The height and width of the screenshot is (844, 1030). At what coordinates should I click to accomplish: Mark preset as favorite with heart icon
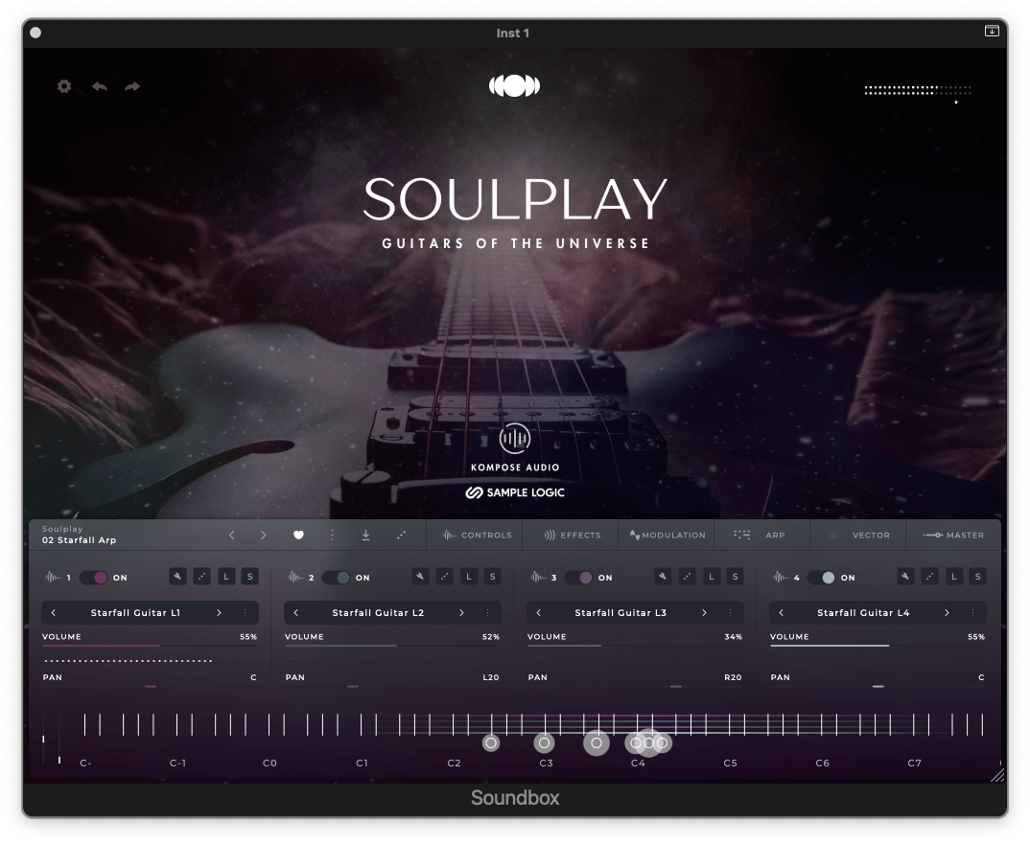click(x=298, y=535)
